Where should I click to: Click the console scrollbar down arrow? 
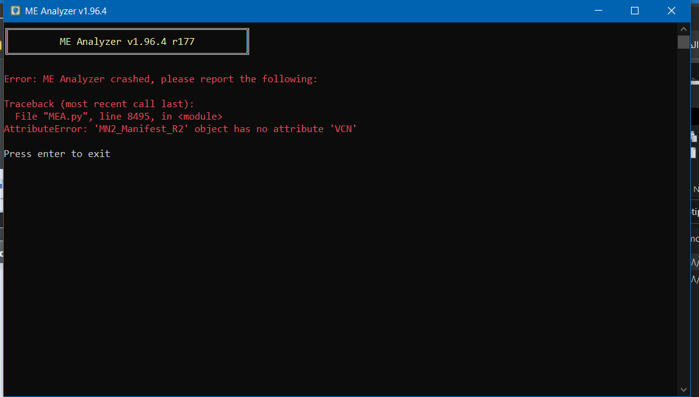pyautogui.click(x=683, y=390)
